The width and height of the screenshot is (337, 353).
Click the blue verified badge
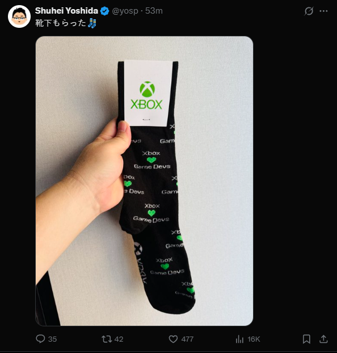105,11
